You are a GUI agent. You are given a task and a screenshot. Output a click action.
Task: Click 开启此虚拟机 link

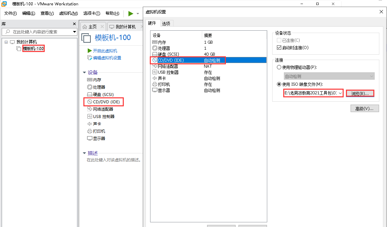[x=105, y=51]
